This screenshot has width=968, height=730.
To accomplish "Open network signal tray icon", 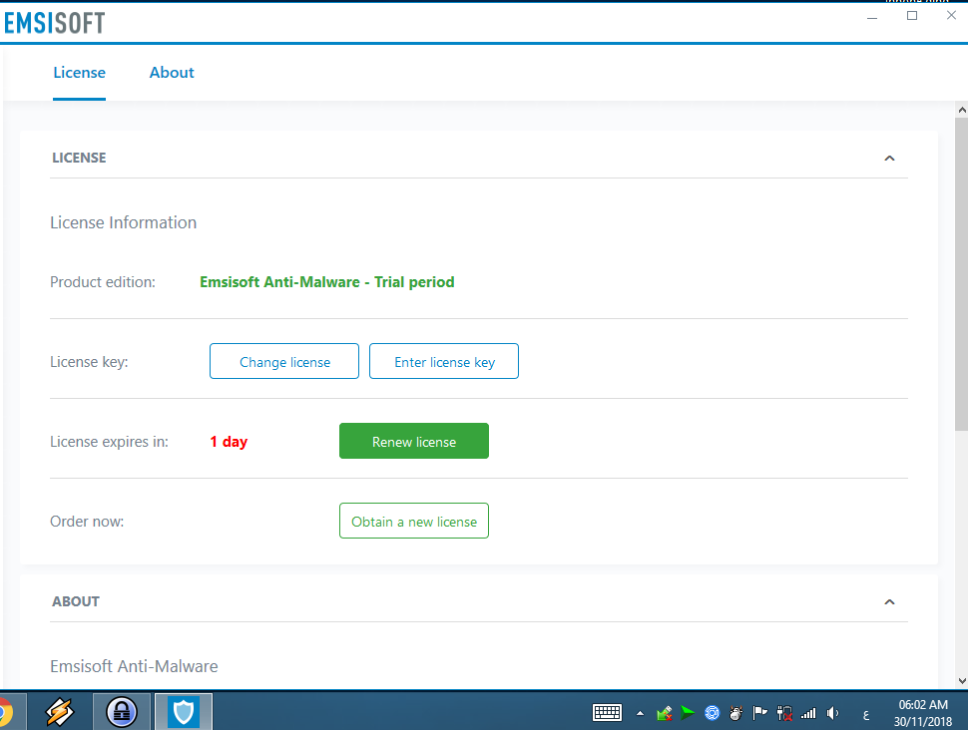I will coord(808,713).
